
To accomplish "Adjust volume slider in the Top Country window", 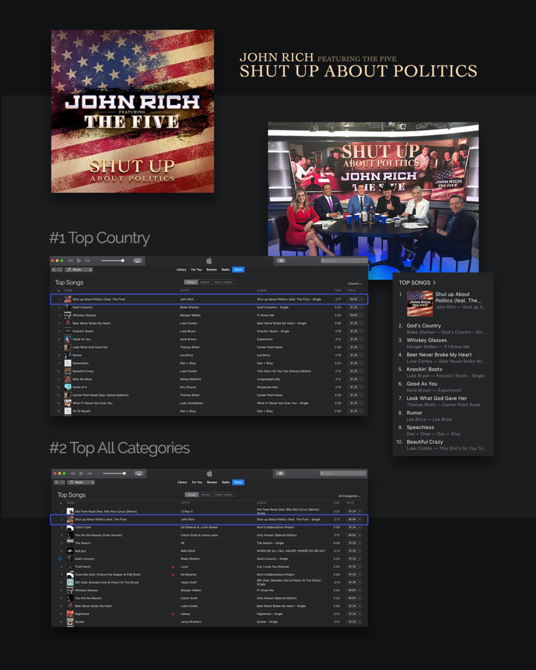I will tap(112, 261).
